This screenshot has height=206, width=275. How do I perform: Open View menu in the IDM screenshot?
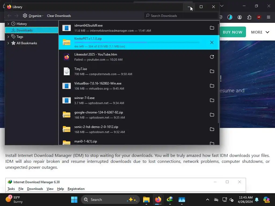[50, 189]
